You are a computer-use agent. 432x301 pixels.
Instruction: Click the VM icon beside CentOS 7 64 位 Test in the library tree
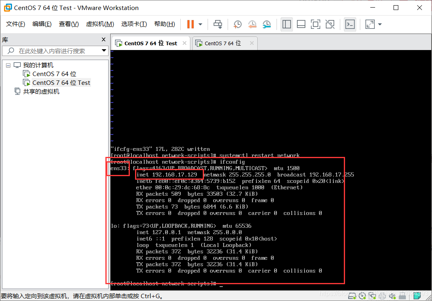coord(27,82)
